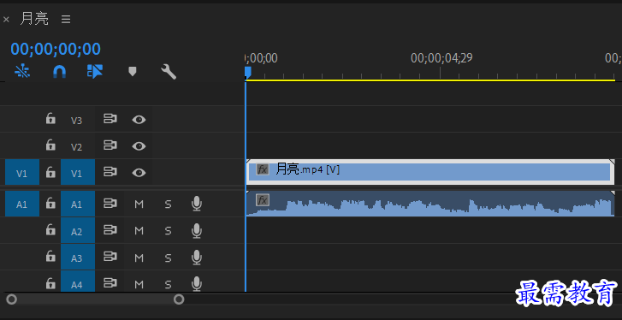
Task: Toggle lock on track A1
Action: [x=50, y=204]
